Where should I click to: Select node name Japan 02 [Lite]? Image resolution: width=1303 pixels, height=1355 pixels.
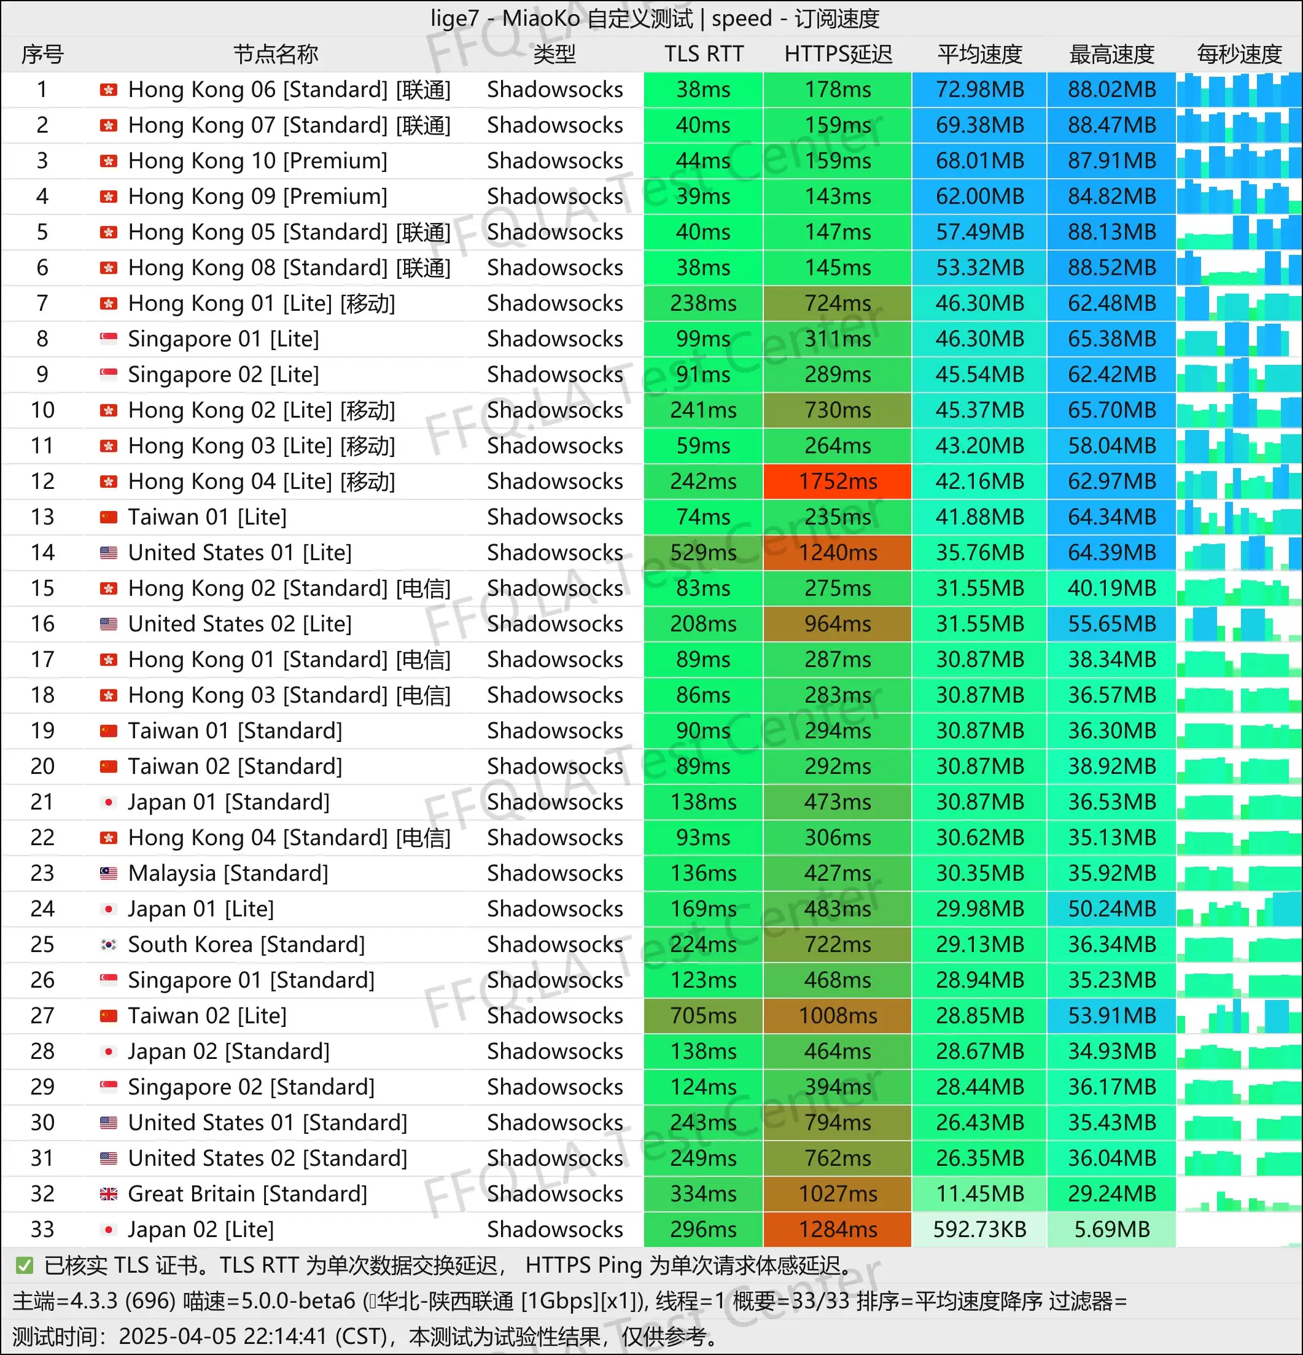(200, 1229)
